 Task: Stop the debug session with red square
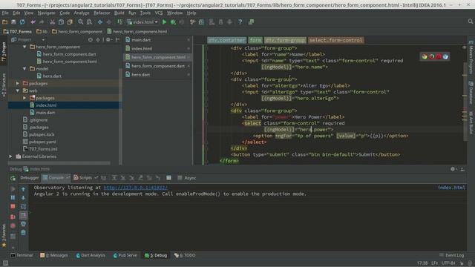(x=13, y=206)
